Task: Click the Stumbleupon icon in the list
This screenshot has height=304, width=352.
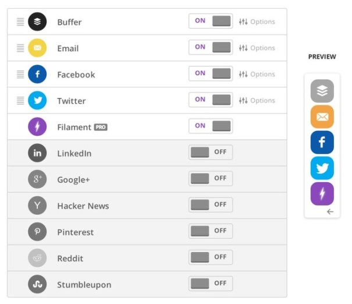Action: [37, 284]
